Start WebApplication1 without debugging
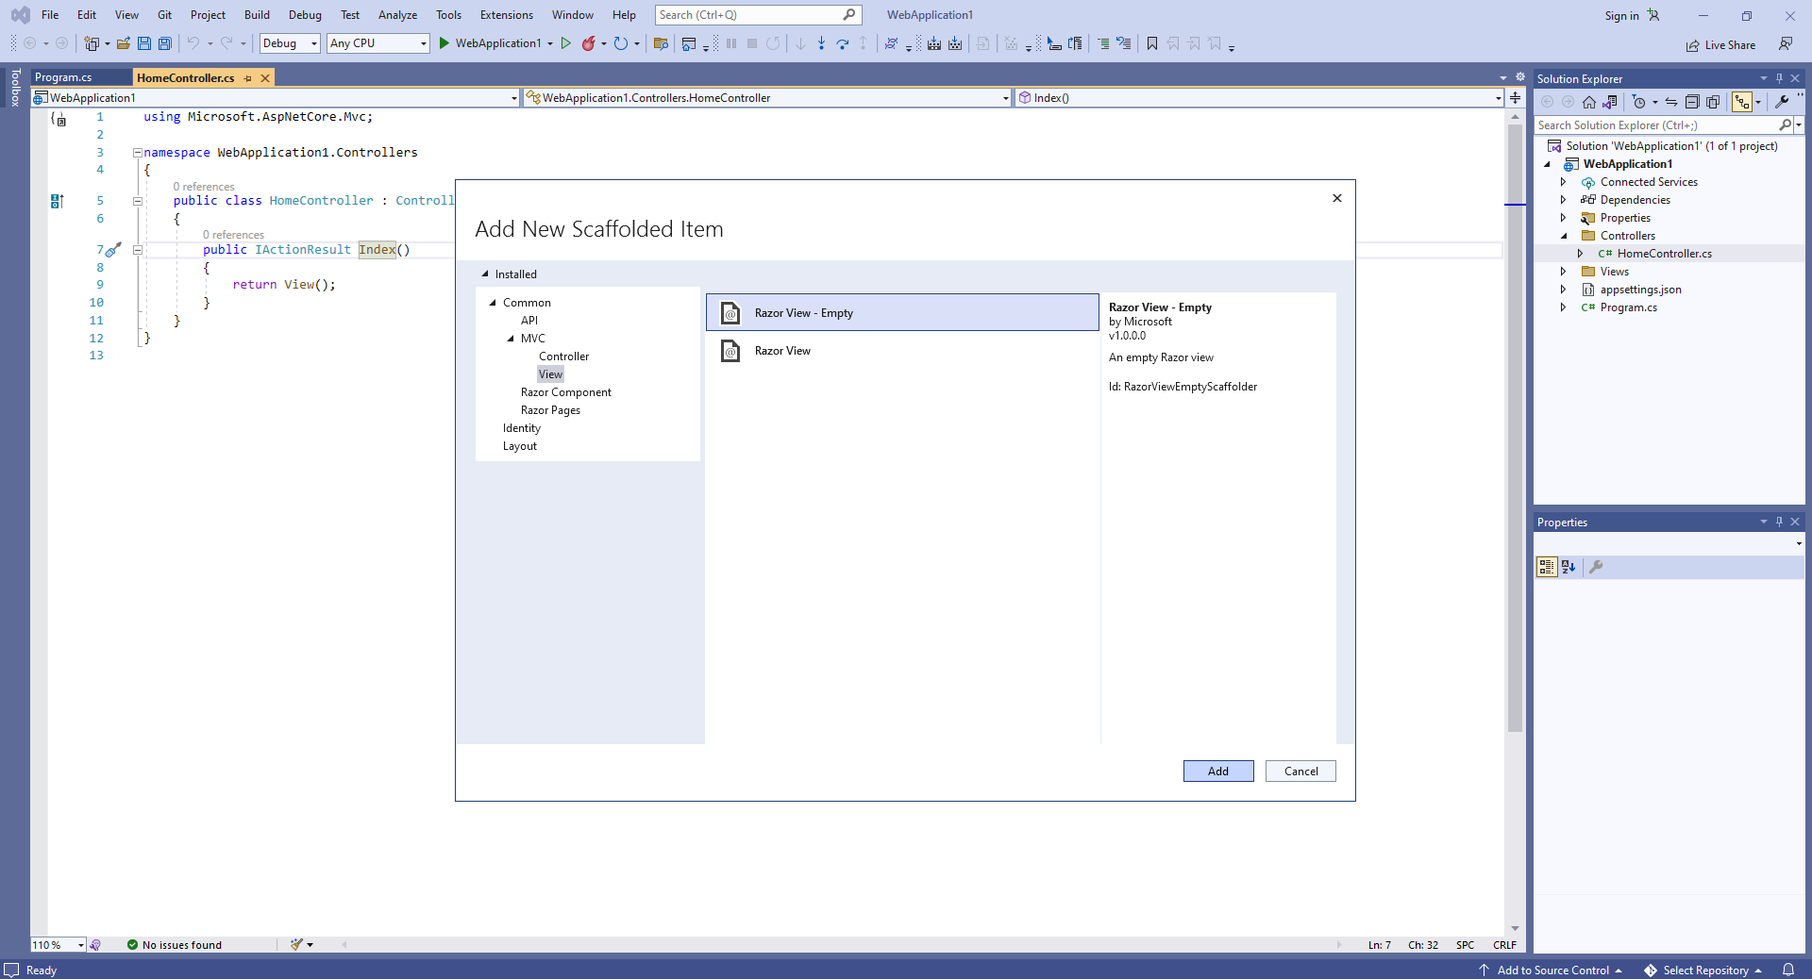Viewport: 1812px width, 979px height. (566, 43)
